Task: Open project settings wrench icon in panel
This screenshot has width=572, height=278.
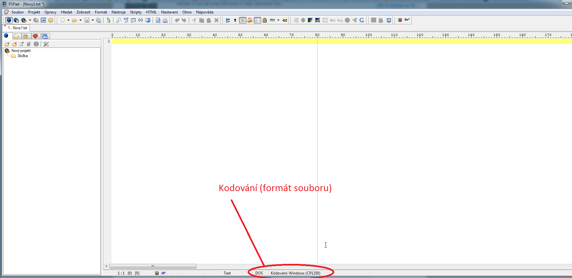Action: pos(46,44)
